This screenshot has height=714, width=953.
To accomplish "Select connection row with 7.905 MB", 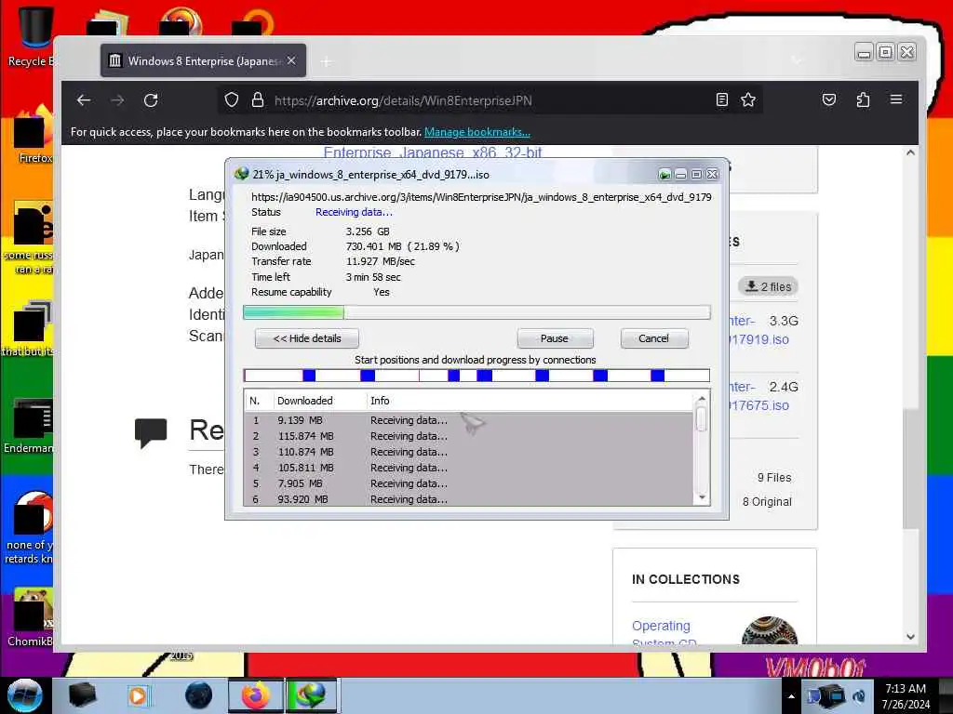I will click(469, 483).
